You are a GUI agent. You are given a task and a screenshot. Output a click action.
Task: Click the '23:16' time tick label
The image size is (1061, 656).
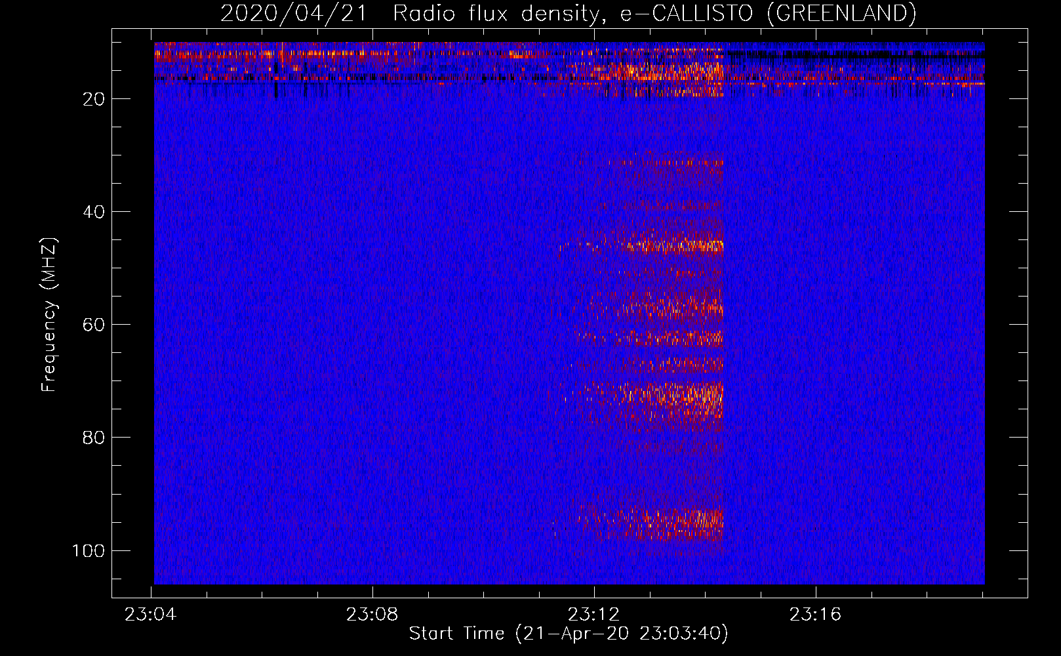coord(815,615)
